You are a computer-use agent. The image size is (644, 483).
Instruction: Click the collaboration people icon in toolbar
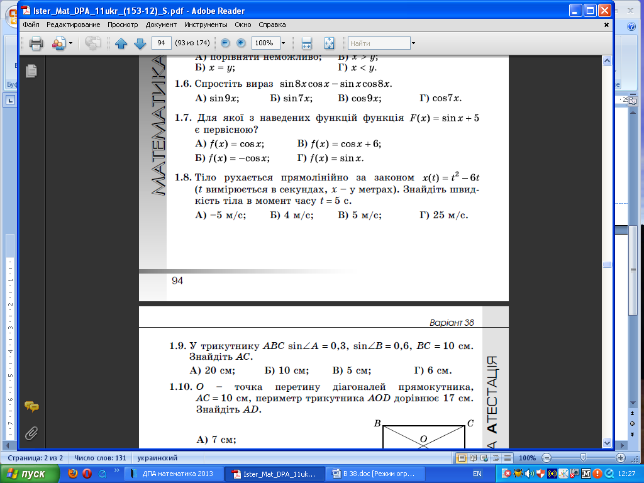tap(58, 43)
